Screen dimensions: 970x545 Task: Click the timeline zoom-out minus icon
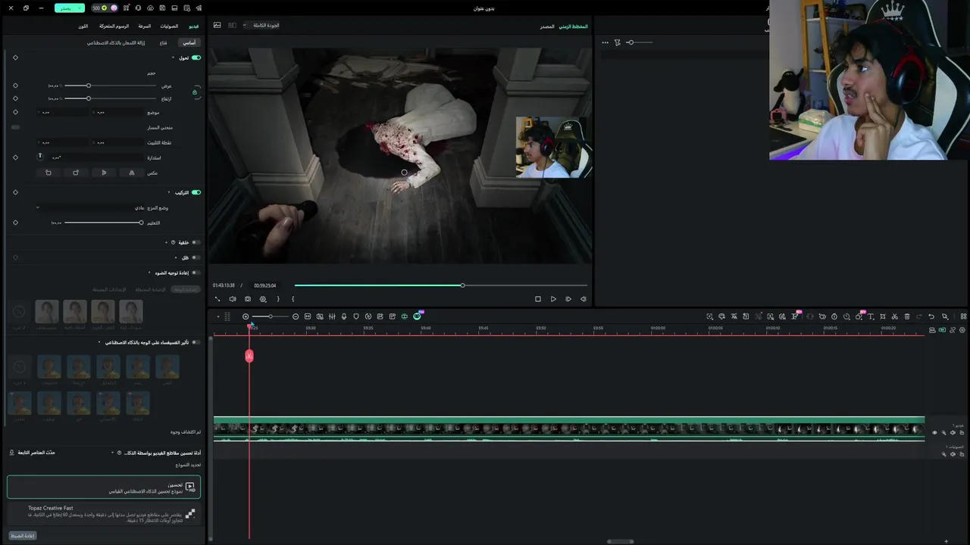point(296,316)
